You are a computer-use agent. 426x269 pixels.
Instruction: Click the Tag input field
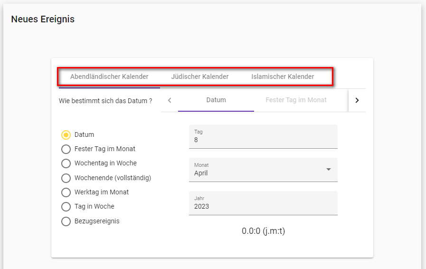tap(263, 140)
